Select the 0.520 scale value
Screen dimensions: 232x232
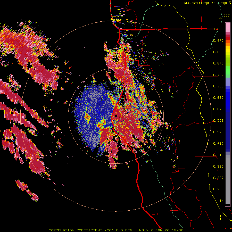point(218,132)
